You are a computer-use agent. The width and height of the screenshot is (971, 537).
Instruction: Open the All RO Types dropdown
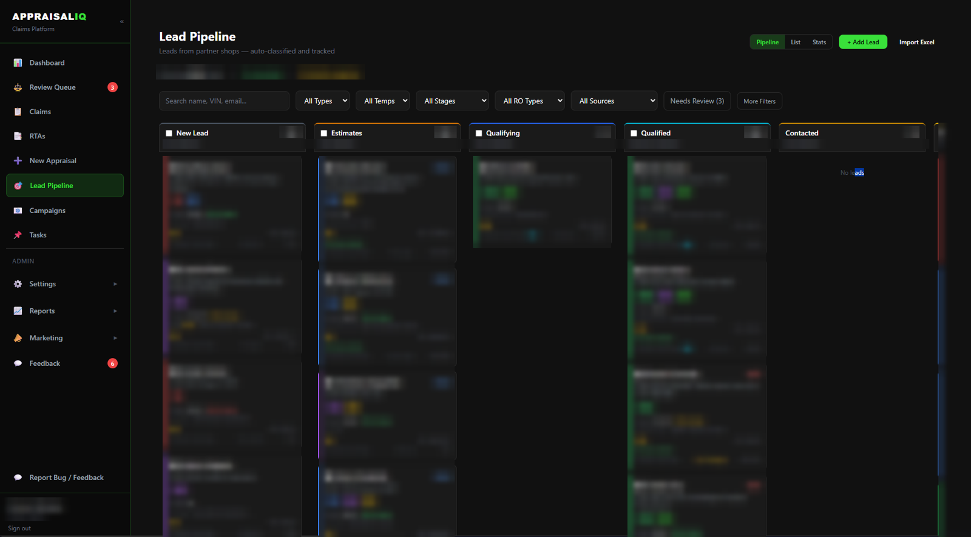tap(530, 101)
